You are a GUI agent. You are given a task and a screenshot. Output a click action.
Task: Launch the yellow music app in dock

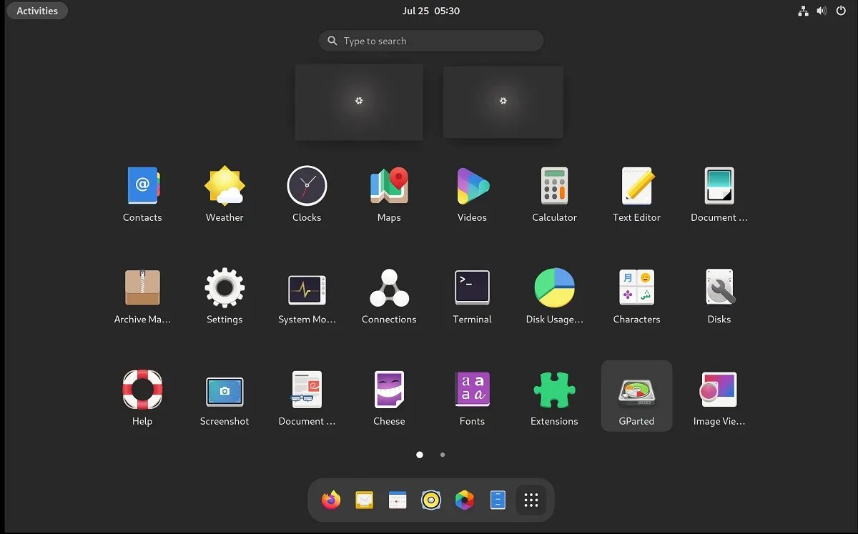[x=430, y=500]
